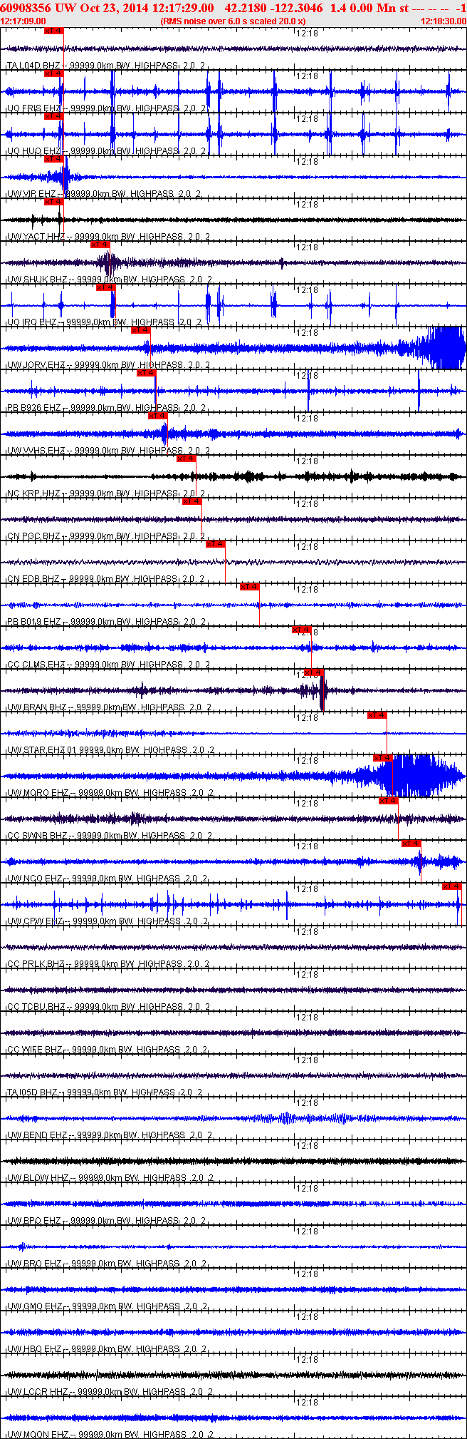The width and height of the screenshot is (467, 1439).
Task: Select the UW MORO EHZ station label
Action: [x=37, y=793]
